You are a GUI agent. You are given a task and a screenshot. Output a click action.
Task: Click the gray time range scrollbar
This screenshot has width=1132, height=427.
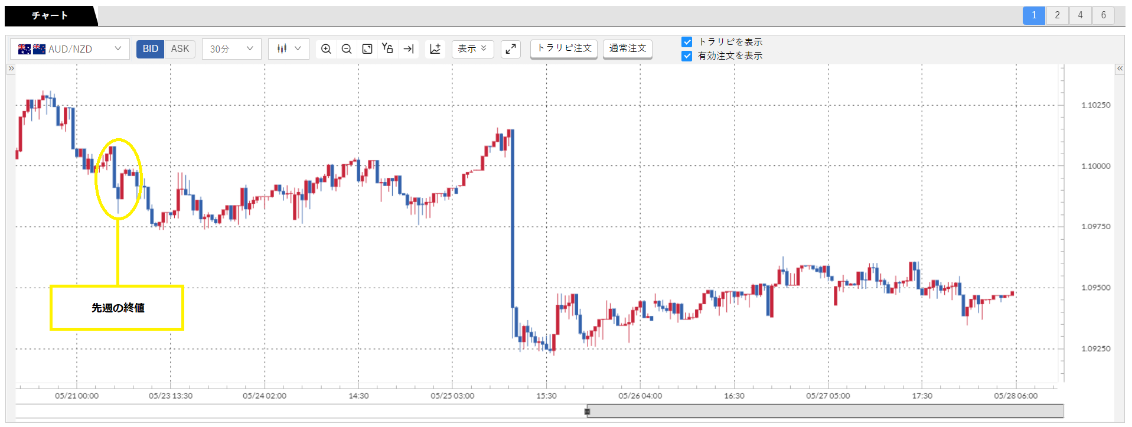pos(825,412)
